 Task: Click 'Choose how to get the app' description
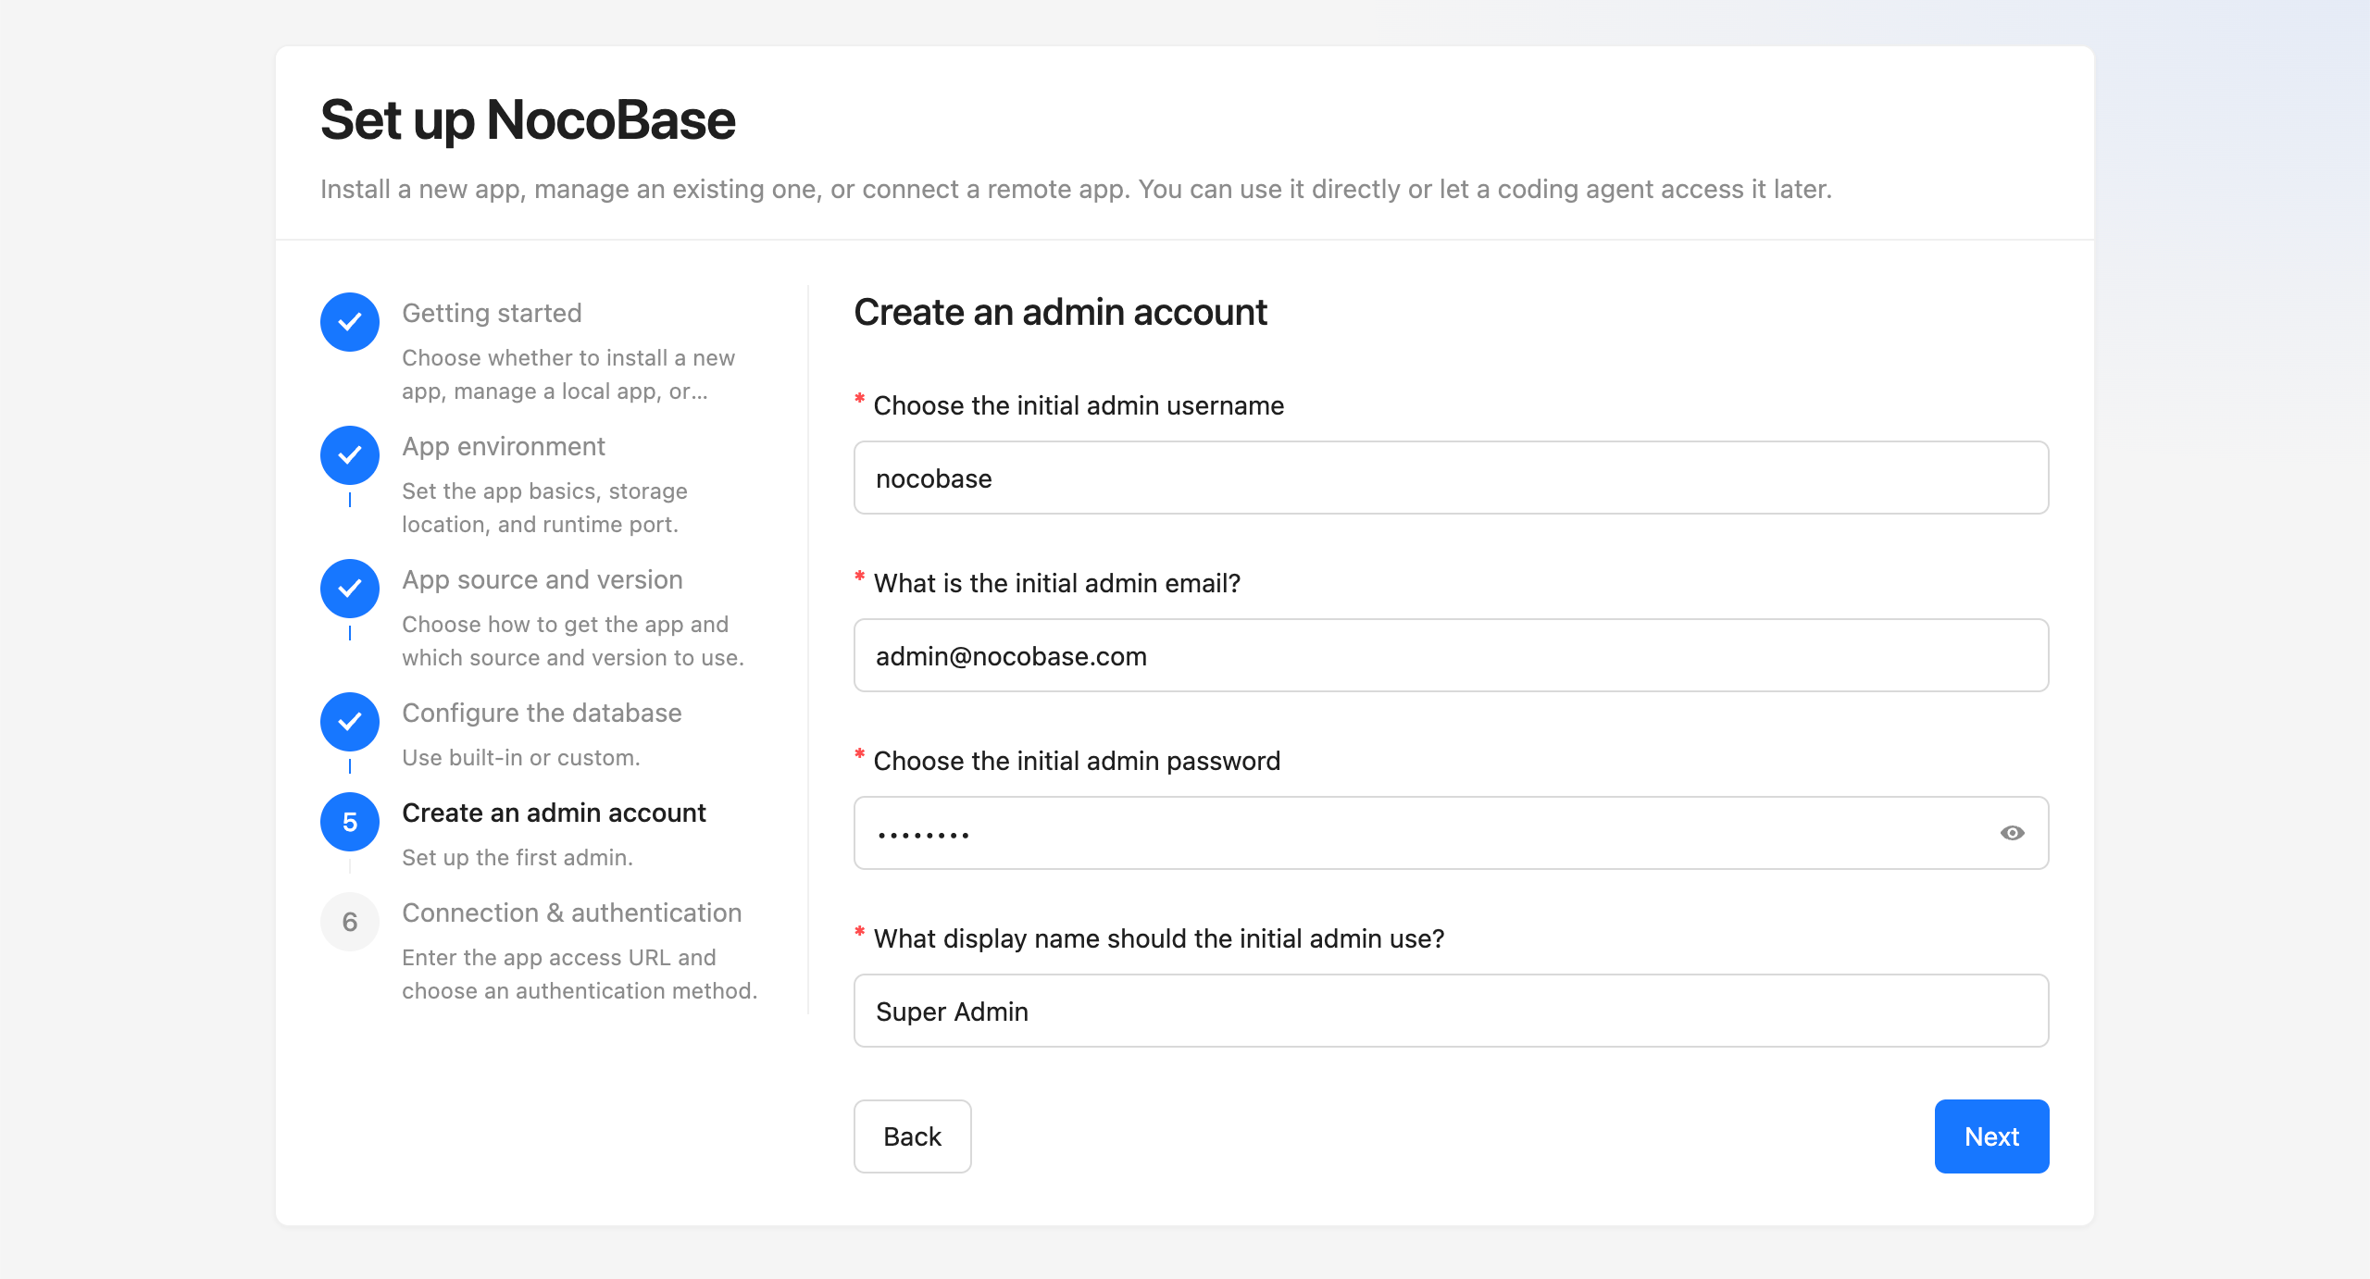click(573, 640)
